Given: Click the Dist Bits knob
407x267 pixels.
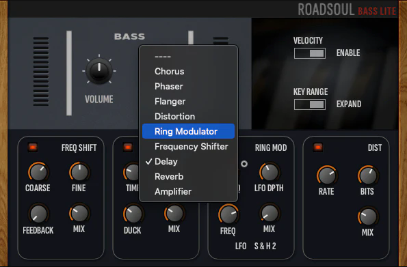Looking at the screenshot, I should pos(368,175).
